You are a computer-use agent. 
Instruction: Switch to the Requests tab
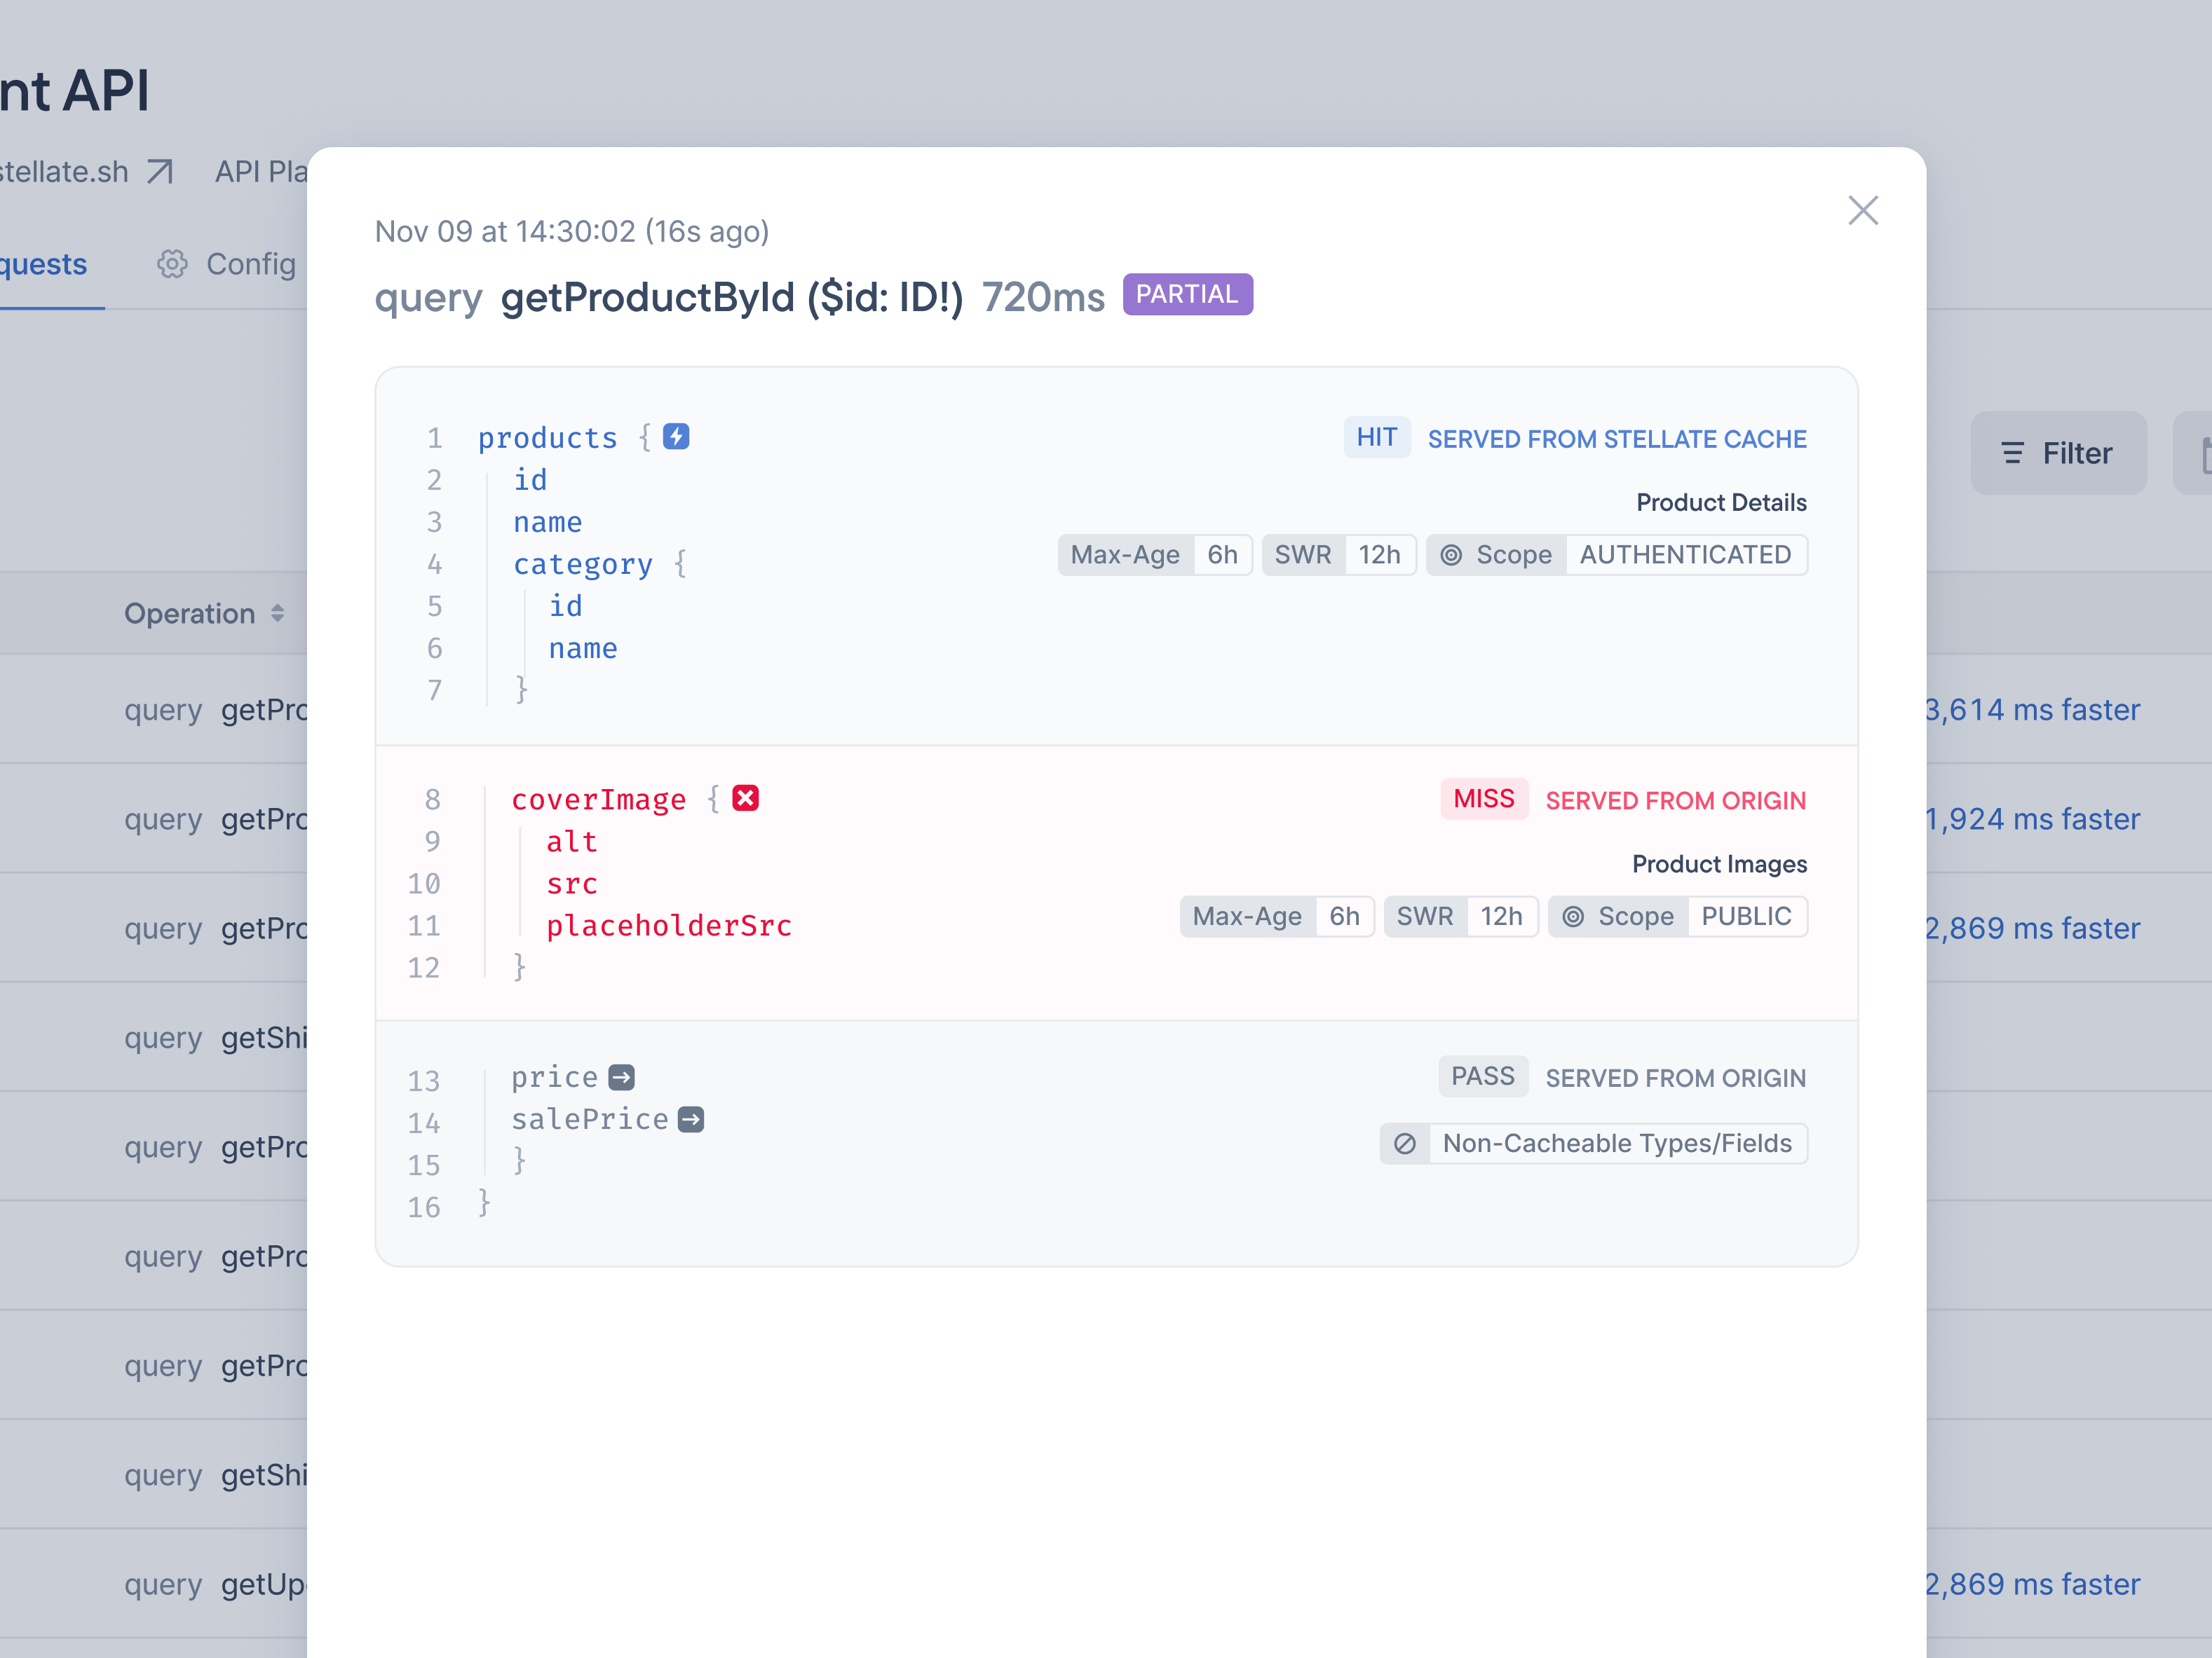point(42,264)
